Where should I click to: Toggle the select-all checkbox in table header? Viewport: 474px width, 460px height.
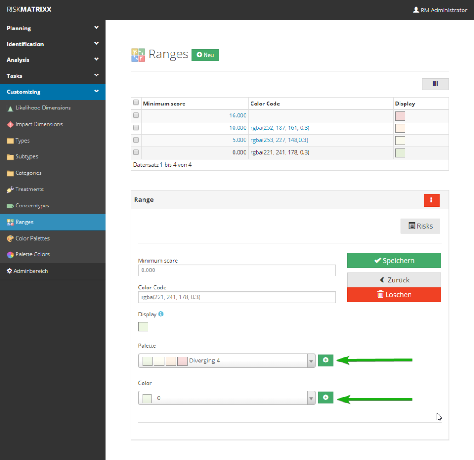136,103
